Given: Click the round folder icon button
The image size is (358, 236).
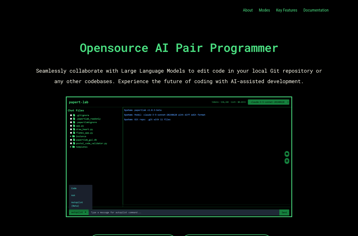Looking at the screenshot, I should tap(287, 154).
